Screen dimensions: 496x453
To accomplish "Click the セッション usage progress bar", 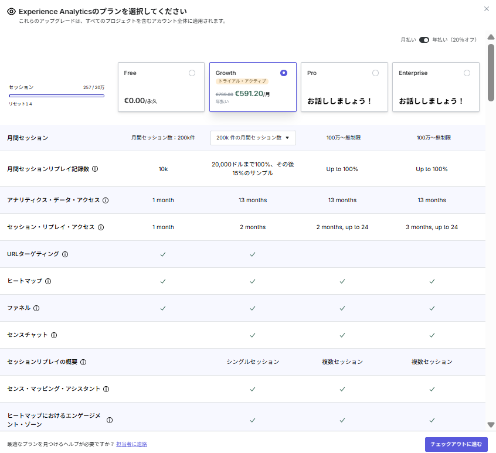I will point(57,96).
